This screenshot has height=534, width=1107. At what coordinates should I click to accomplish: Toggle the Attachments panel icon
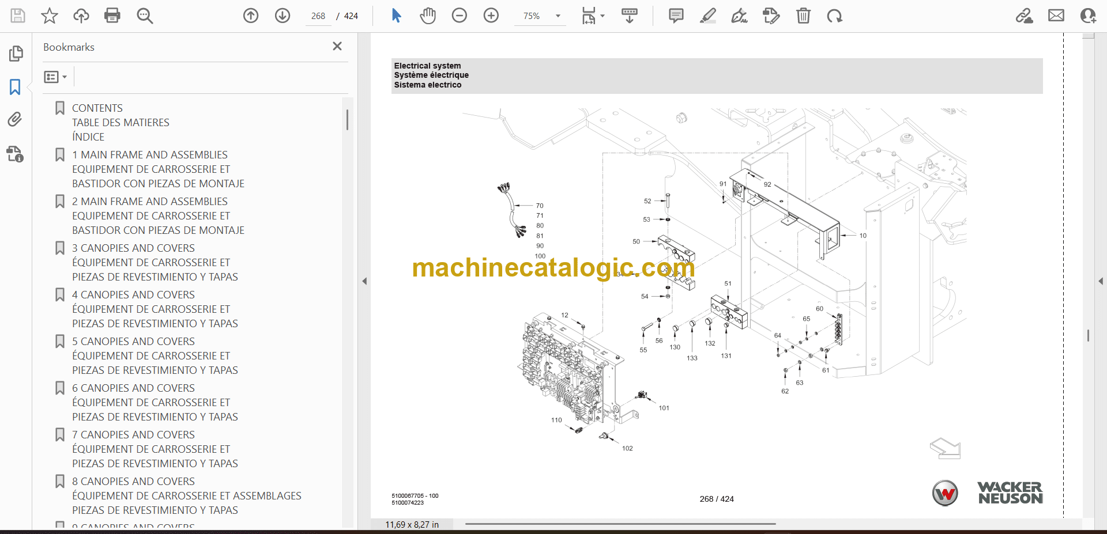pyautogui.click(x=16, y=119)
